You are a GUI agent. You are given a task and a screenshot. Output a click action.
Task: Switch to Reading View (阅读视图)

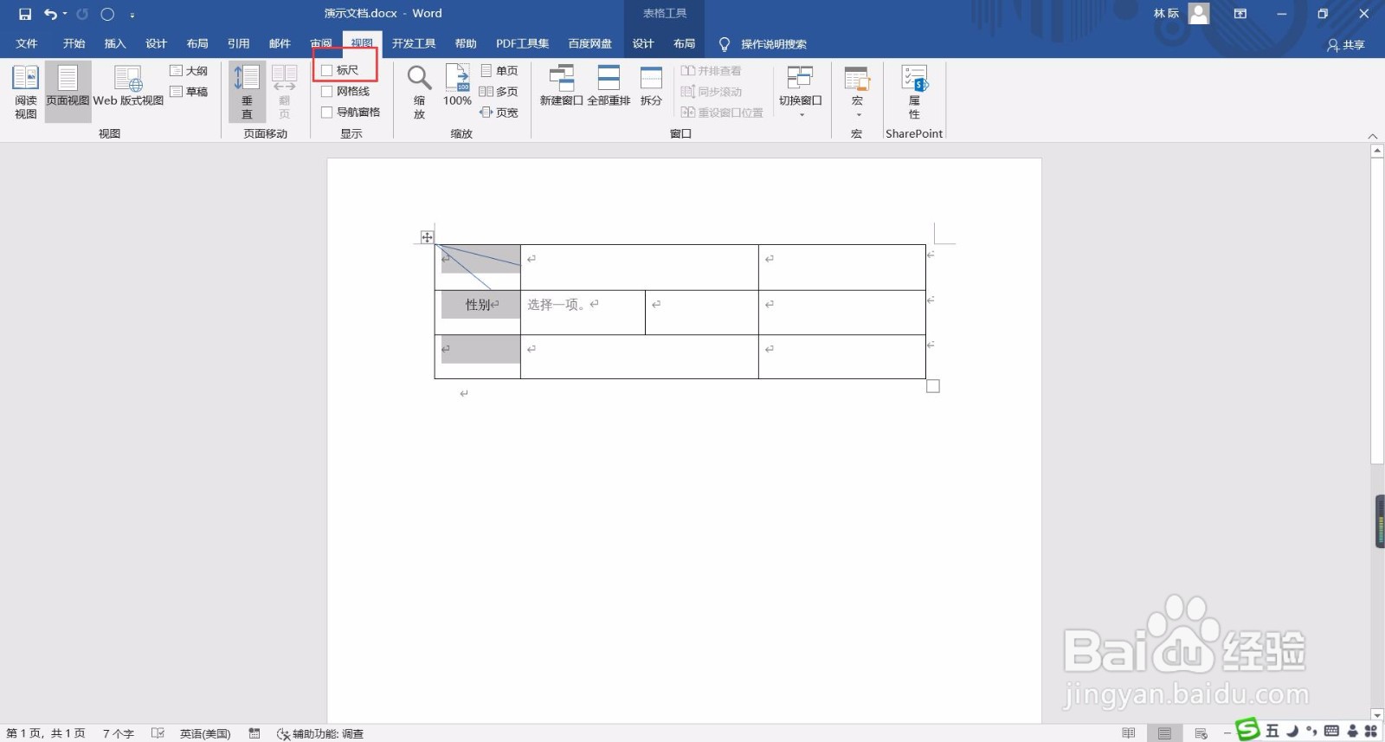(x=25, y=92)
